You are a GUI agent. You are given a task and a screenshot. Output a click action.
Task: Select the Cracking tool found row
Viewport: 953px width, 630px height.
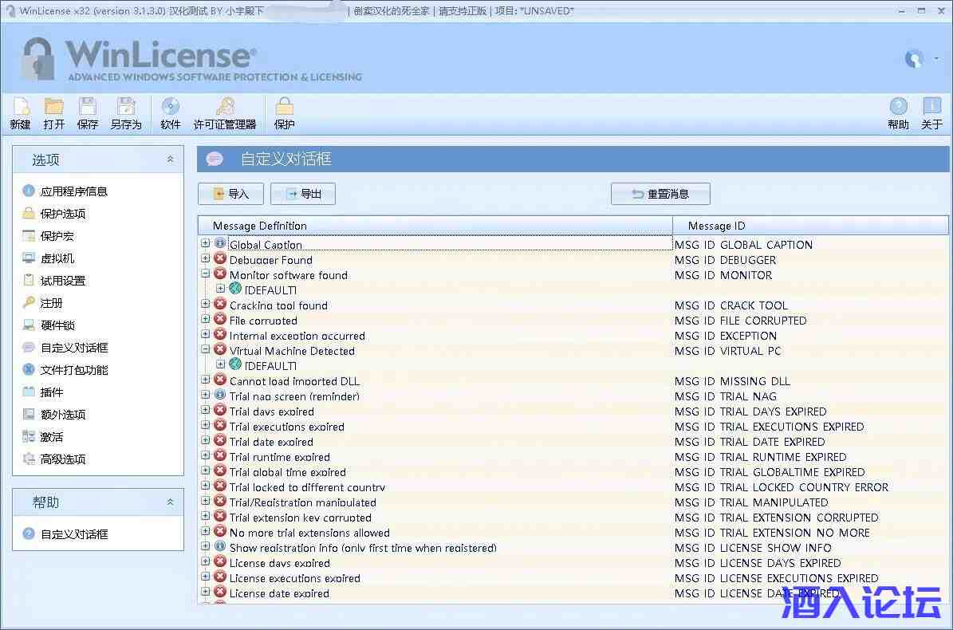click(x=278, y=305)
